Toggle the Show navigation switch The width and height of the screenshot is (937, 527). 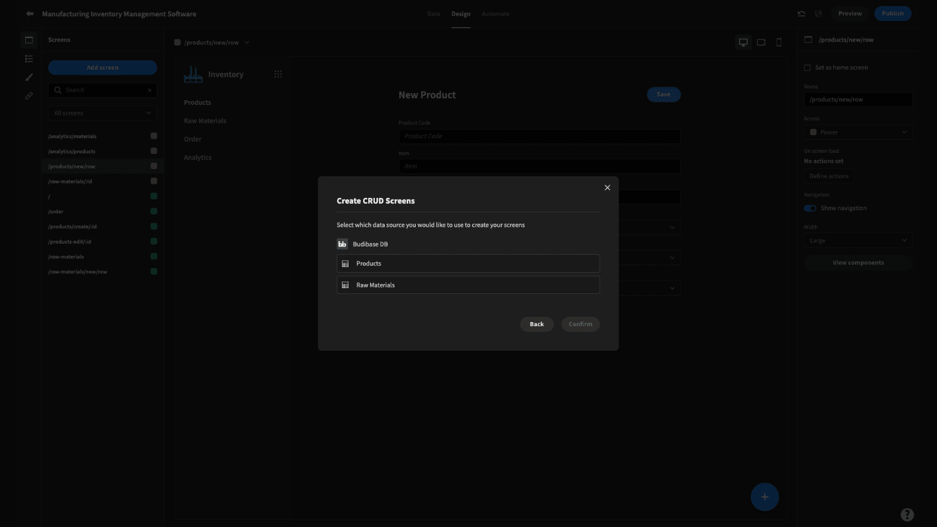click(x=810, y=208)
